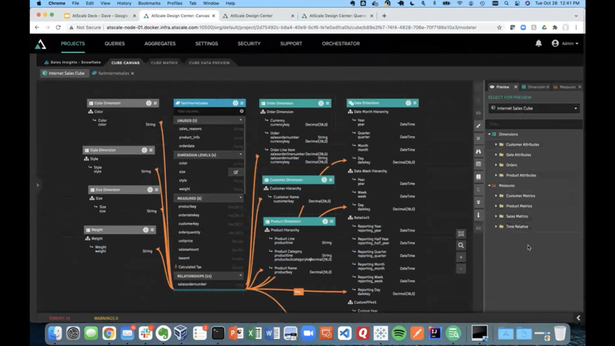
Task: Switch to the Dimensions panel tab
Action: [533, 87]
